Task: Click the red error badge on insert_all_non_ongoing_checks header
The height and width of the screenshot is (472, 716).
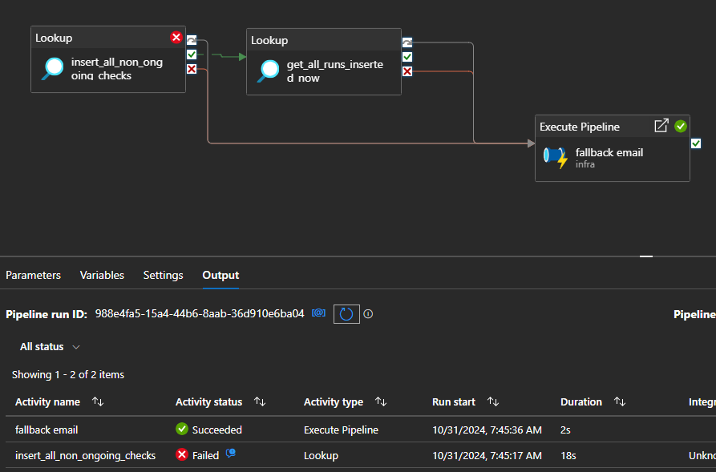Action: pos(176,37)
